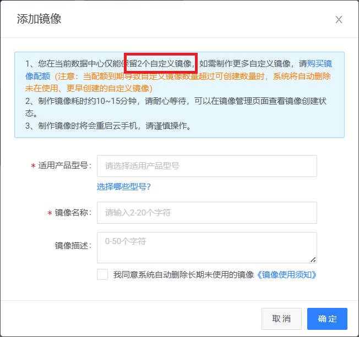This screenshot has height=337, width=359.
Task: Click the 适用产品型号 field label
Action: pyautogui.click(x=64, y=166)
